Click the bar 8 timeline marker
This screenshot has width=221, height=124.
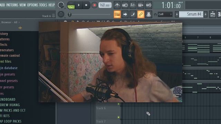(210, 38)
